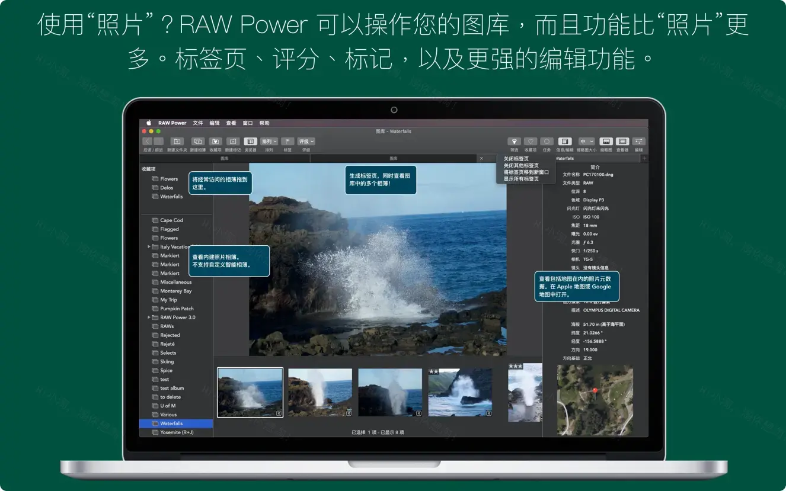Open the 编辑 adjustments icon on the far right
Image resolution: width=786 pixels, height=491 pixels.
point(639,141)
